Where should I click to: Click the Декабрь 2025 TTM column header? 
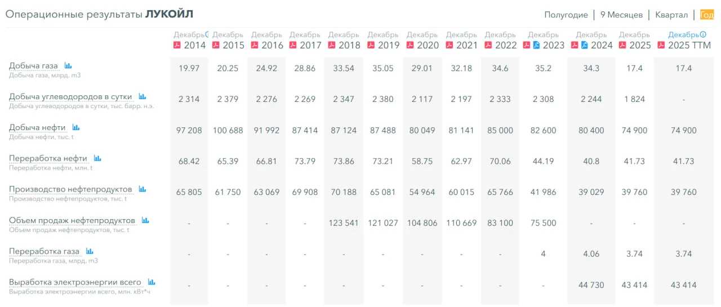(x=686, y=40)
